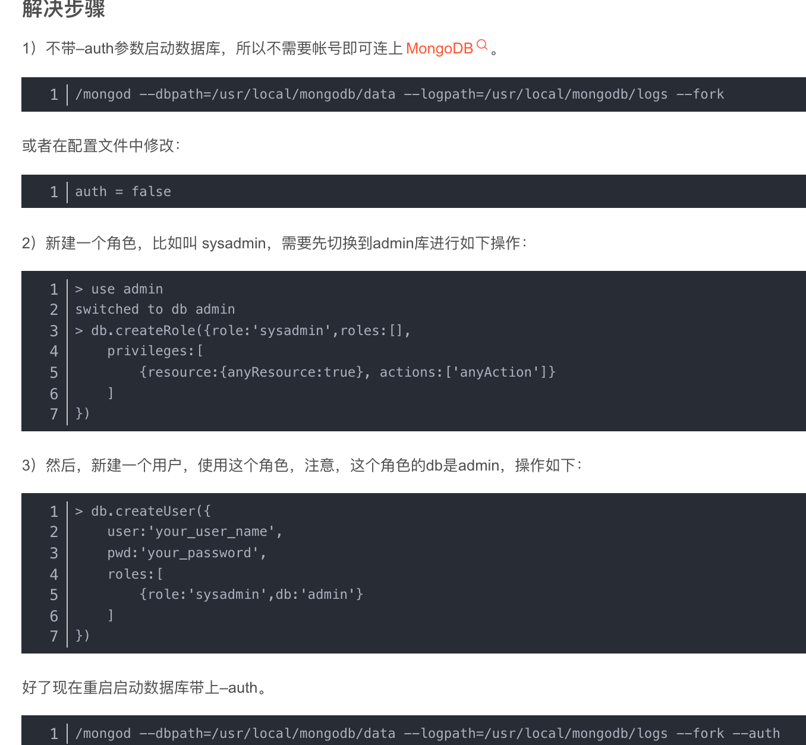Open the MongoDB keyword link

(439, 49)
